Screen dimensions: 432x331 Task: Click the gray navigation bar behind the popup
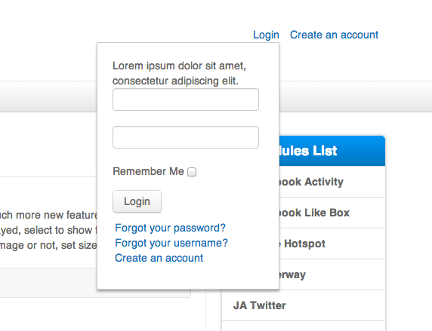click(356, 97)
